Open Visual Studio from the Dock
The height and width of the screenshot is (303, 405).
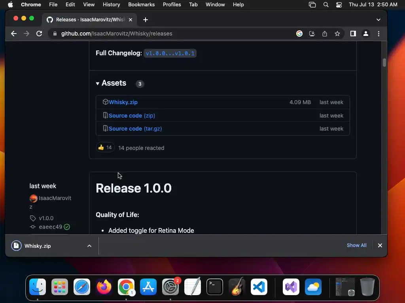point(291,287)
